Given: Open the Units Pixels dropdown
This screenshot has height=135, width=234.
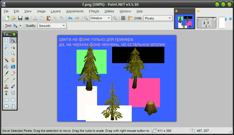Looking at the screenshot, I should [158, 18].
